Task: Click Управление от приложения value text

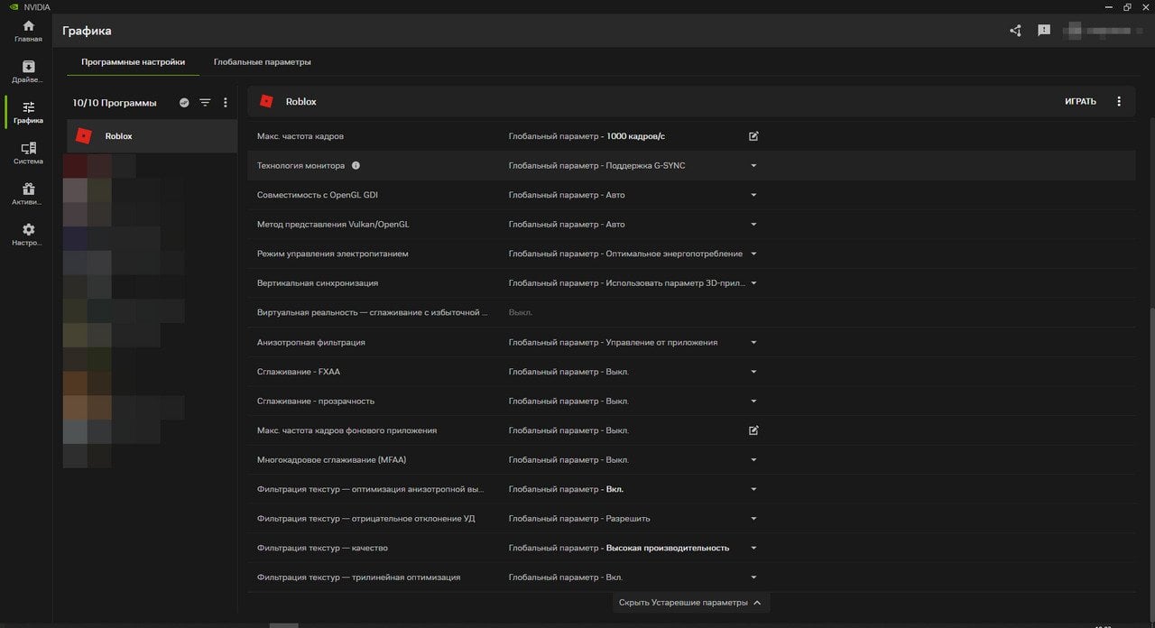Action: [661, 343]
